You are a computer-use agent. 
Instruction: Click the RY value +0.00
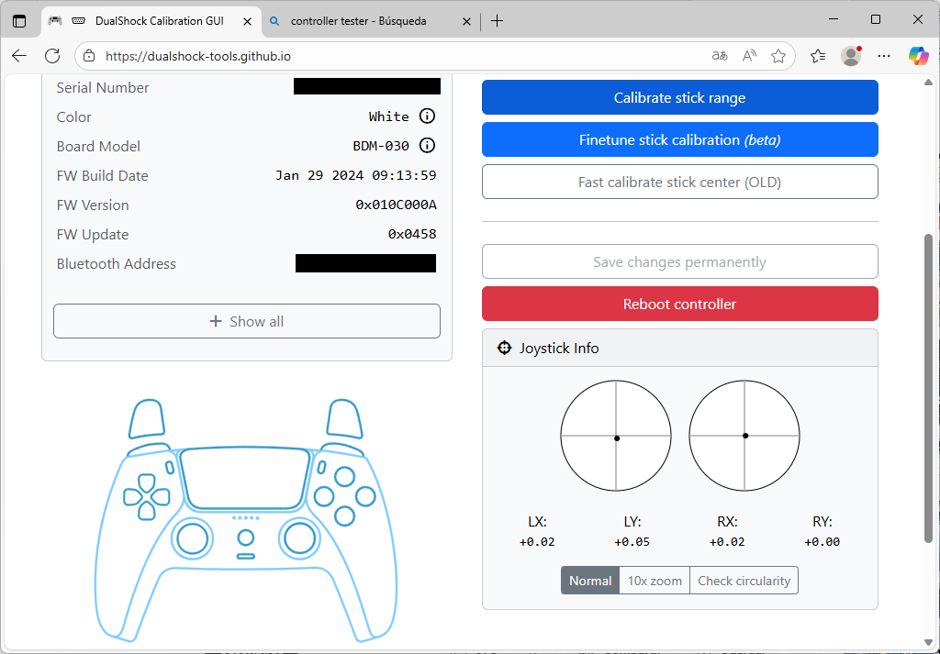(x=822, y=542)
